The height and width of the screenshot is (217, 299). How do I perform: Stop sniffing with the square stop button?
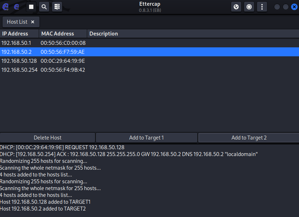(x=31, y=7)
